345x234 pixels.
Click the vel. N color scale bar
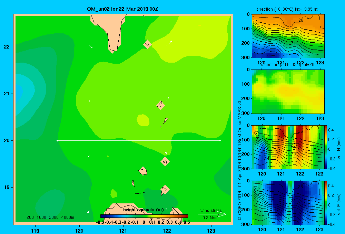pos(326,147)
